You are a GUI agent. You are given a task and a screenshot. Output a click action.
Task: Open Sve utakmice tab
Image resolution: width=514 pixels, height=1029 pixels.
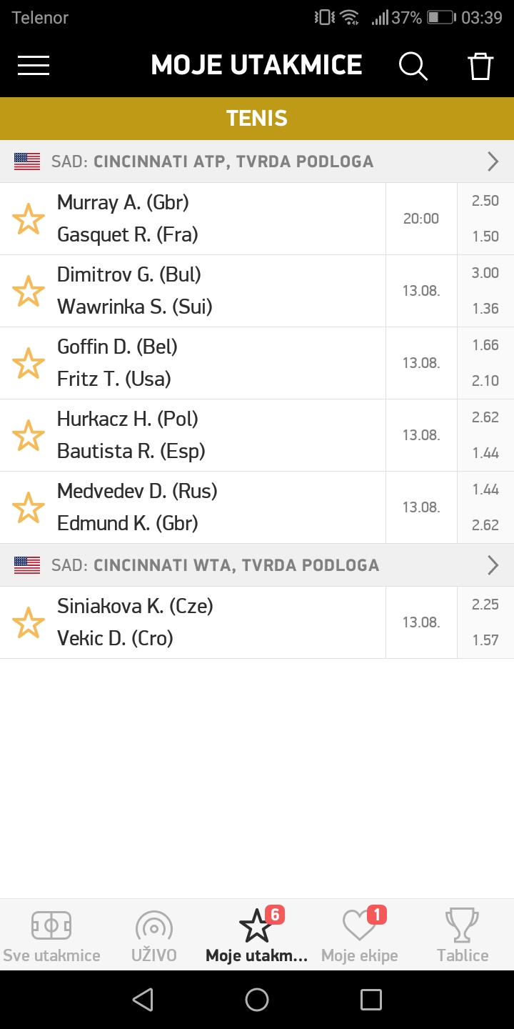(x=51, y=935)
